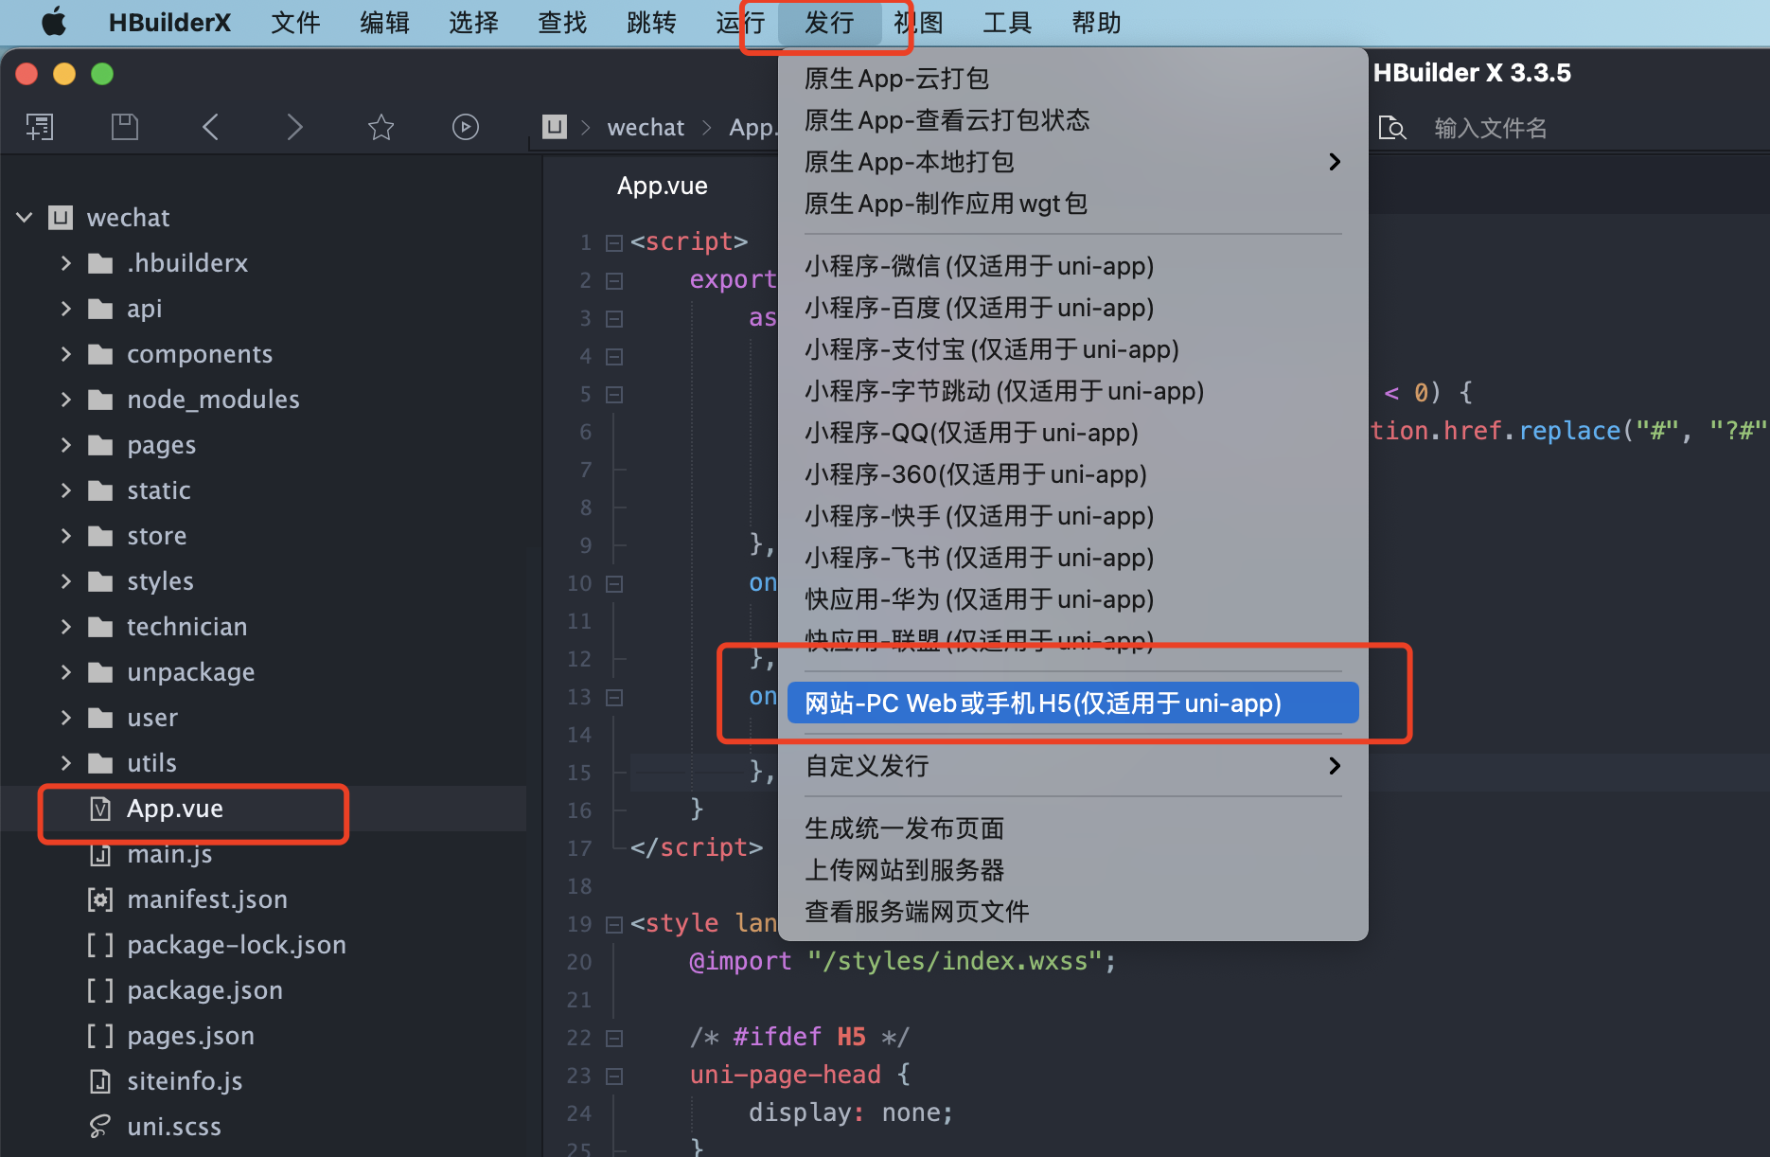
Task: Select 网站-PC Web或手机H5 menu item
Action: pyautogui.click(x=1042, y=703)
